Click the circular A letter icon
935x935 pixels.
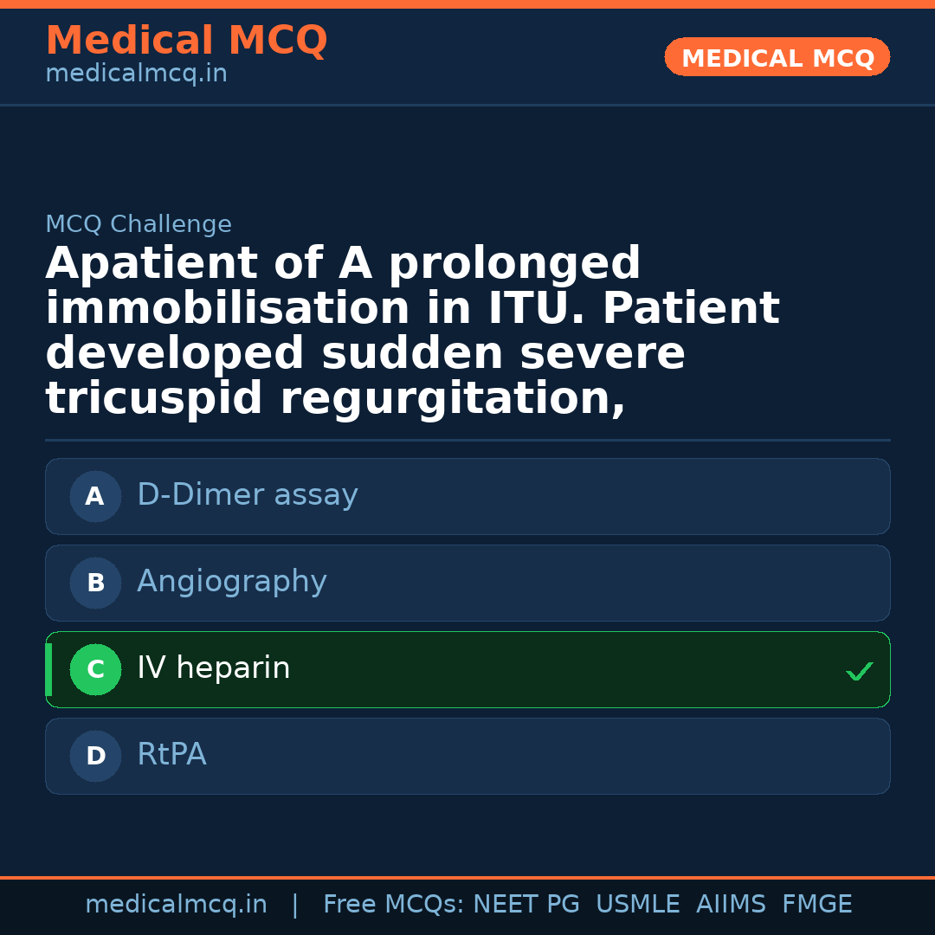(95, 496)
